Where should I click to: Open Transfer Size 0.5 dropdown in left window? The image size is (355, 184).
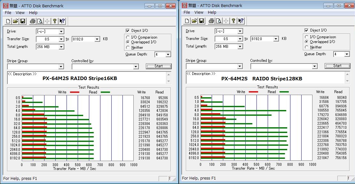(x=61, y=39)
